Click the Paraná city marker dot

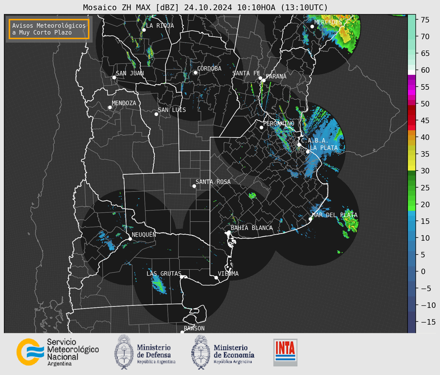click(264, 80)
